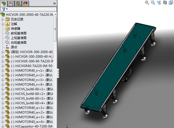
Task: Select the 原点 origin item
Action: pos(14,47)
